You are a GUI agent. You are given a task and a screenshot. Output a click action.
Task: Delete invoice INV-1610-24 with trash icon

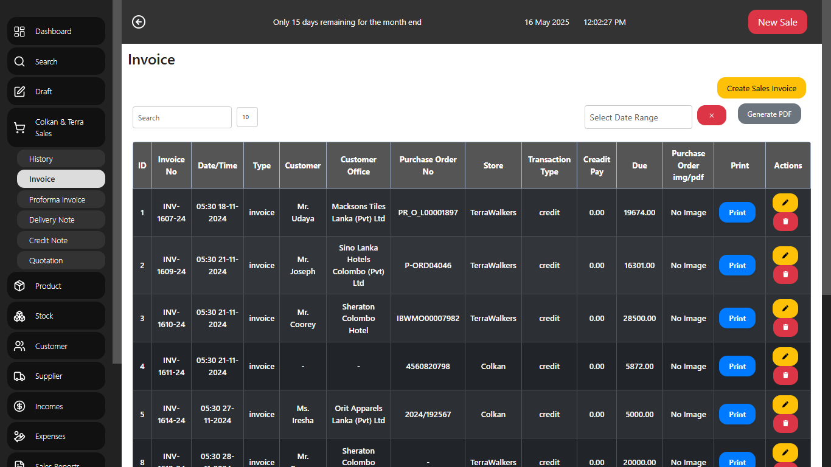[785, 327]
